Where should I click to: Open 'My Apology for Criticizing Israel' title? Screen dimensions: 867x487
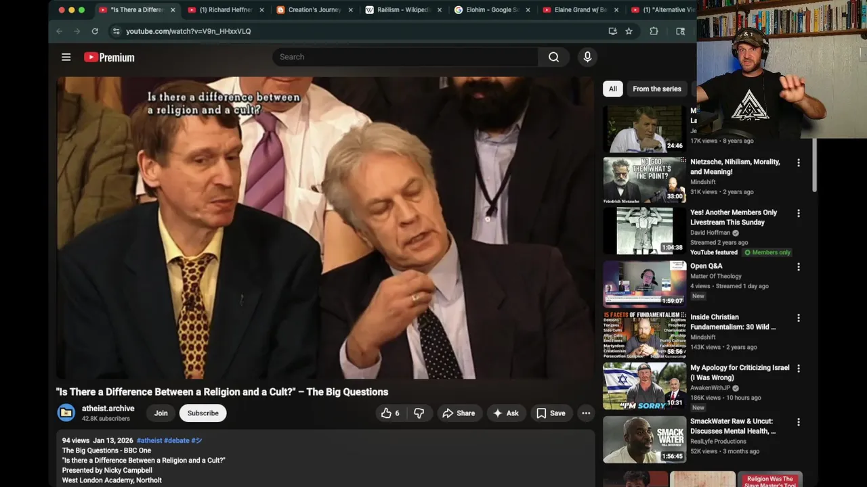click(740, 373)
